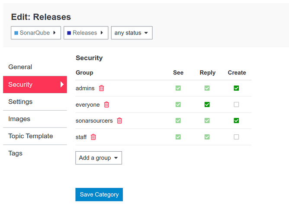Click the Create column header
Image resolution: width=289 pixels, height=216 pixels.
click(x=237, y=73)
